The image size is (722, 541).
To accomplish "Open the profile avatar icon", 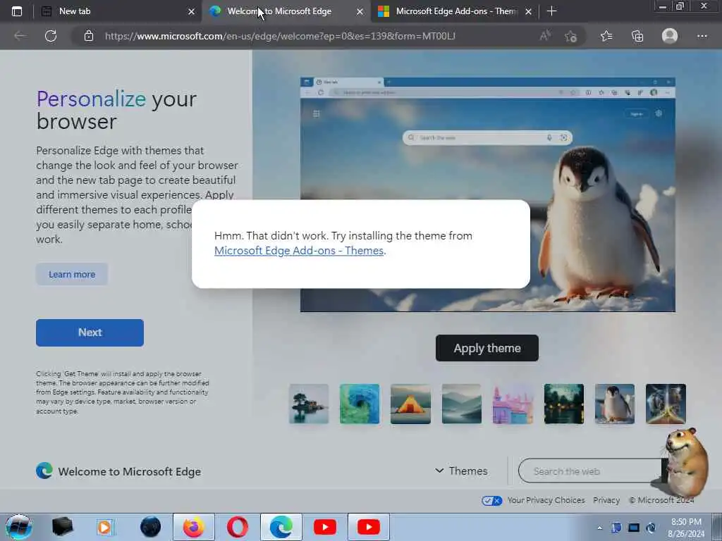I will coord(670,36).
